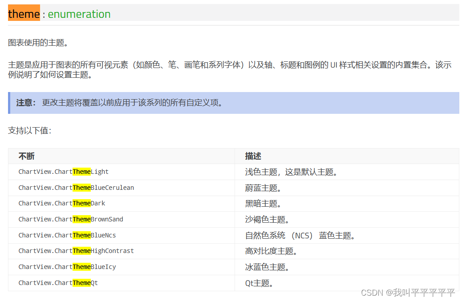
Task: Select the ChartView.ChartThemeBlueIcy value
Action: [x=67, y=267]
